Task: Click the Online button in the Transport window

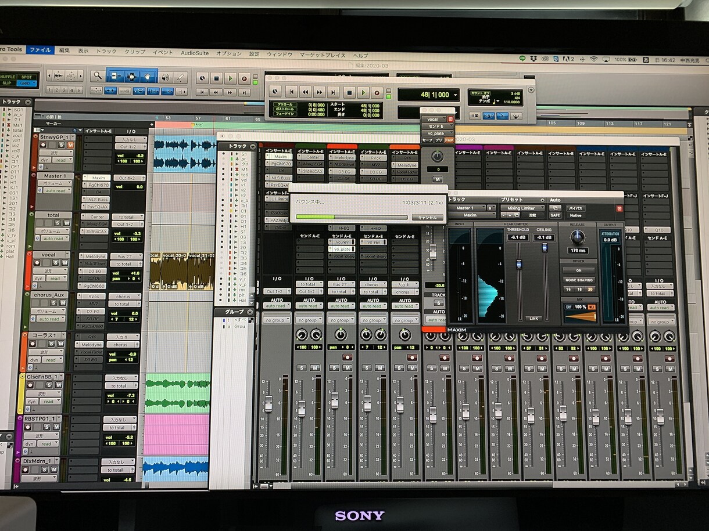Action: point(275,92)
